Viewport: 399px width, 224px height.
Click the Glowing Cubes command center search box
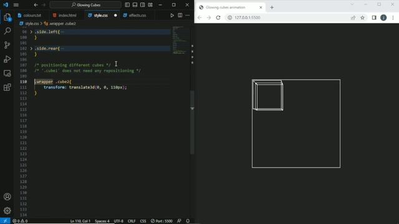point(85,5)
